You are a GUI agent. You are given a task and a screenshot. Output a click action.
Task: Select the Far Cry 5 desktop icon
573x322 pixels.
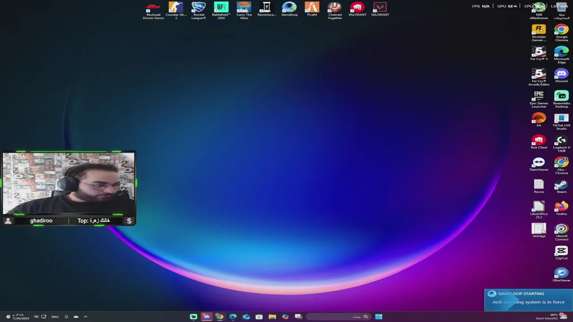[539, 54]
